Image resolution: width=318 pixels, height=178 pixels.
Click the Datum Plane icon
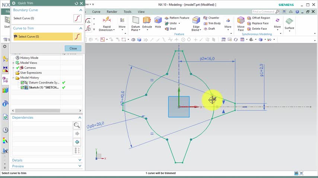point(136,21)
